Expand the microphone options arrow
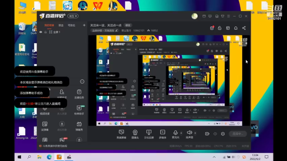The width and height of the screenshot is (287, 161). pos(181,133)
